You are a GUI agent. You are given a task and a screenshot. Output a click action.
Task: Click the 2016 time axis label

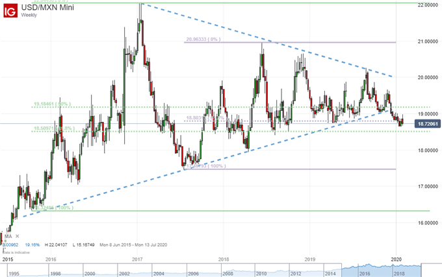(x=51, y=259)
